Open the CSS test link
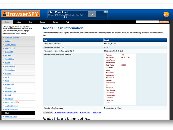This screenshot has width=173, height=130. pyautogui.click(x=7, y=81)
